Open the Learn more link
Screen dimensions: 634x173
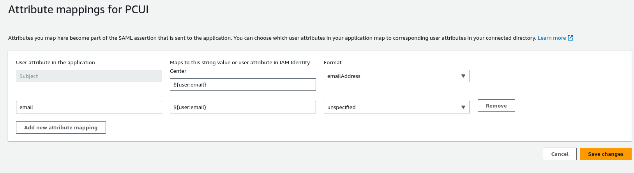pyautogui.click(x=551, y=38)
